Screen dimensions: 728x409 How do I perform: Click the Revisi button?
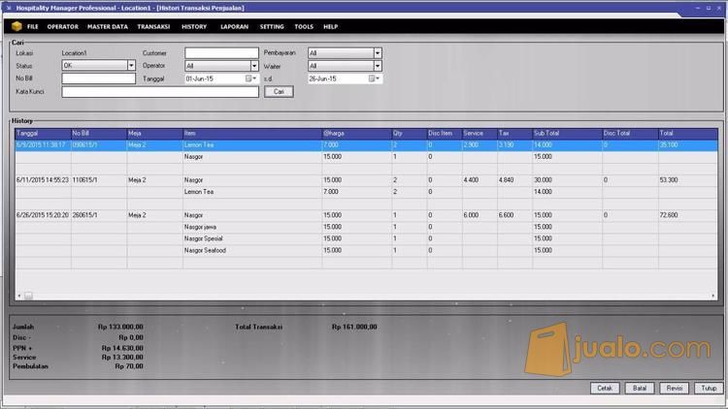click(x=675, y=388)
